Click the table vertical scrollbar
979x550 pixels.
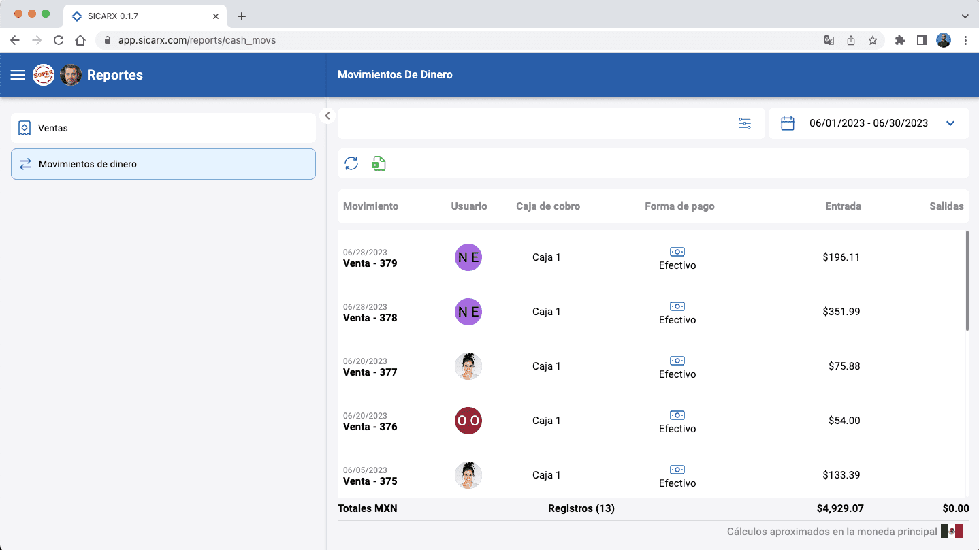coord(967,280)
